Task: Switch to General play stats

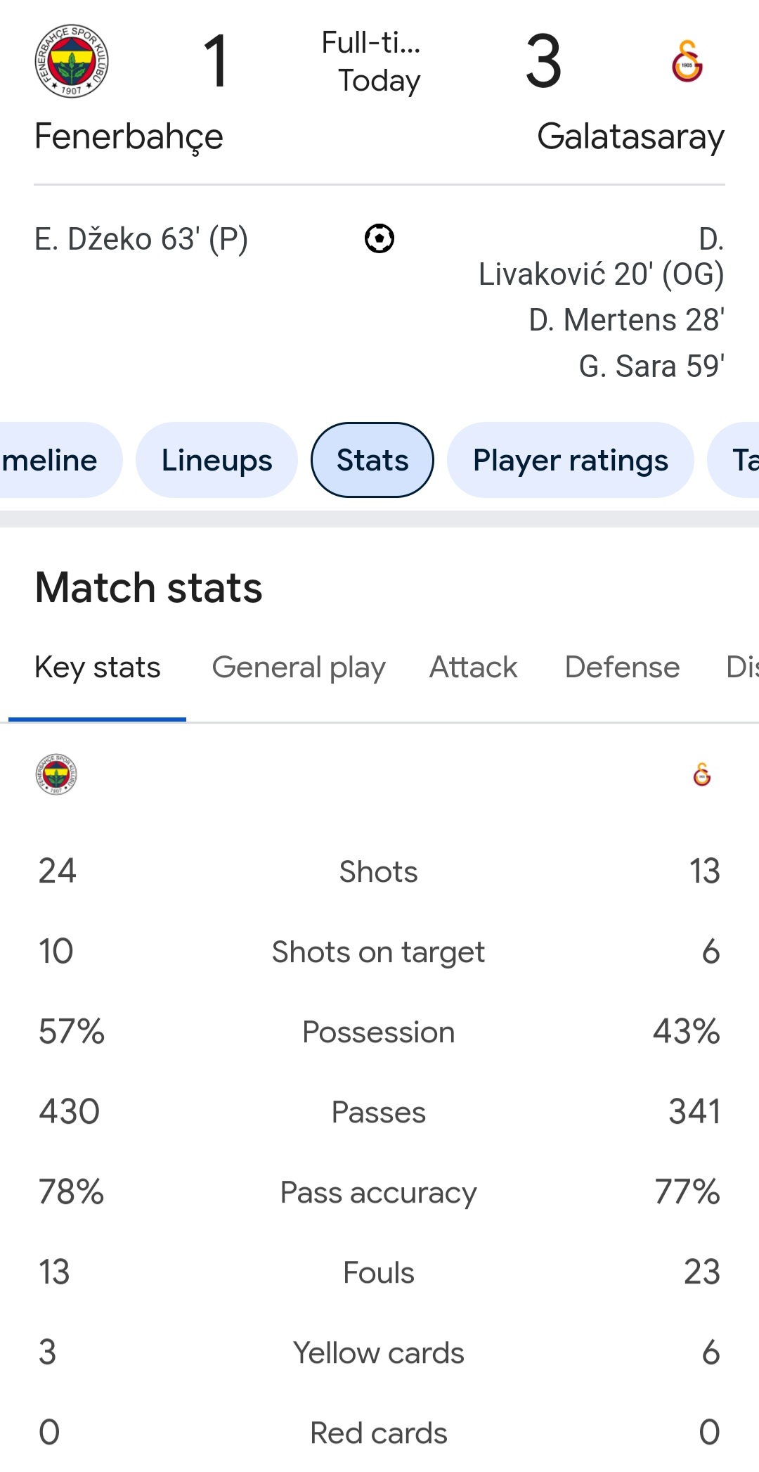Action: tap(299, 667)
